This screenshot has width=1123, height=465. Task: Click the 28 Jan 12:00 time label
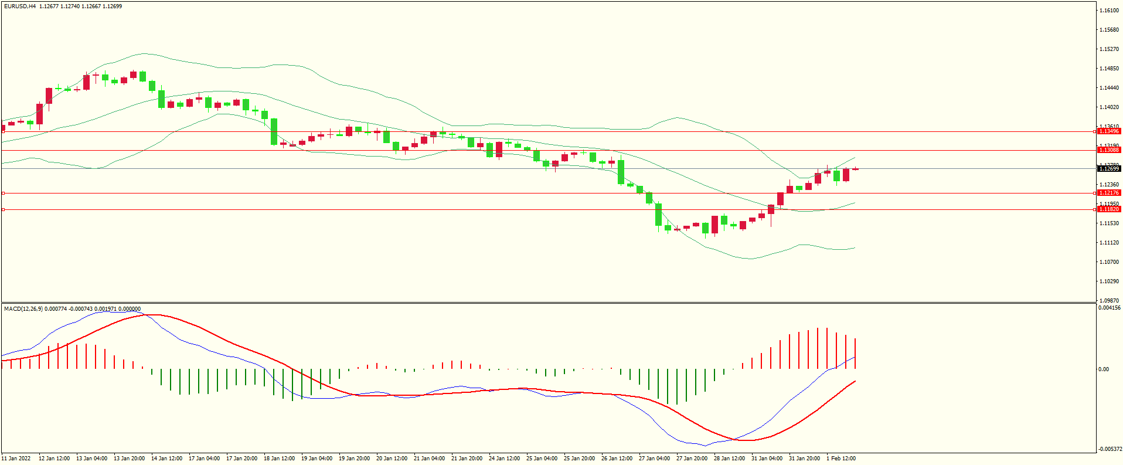[729, 459]
